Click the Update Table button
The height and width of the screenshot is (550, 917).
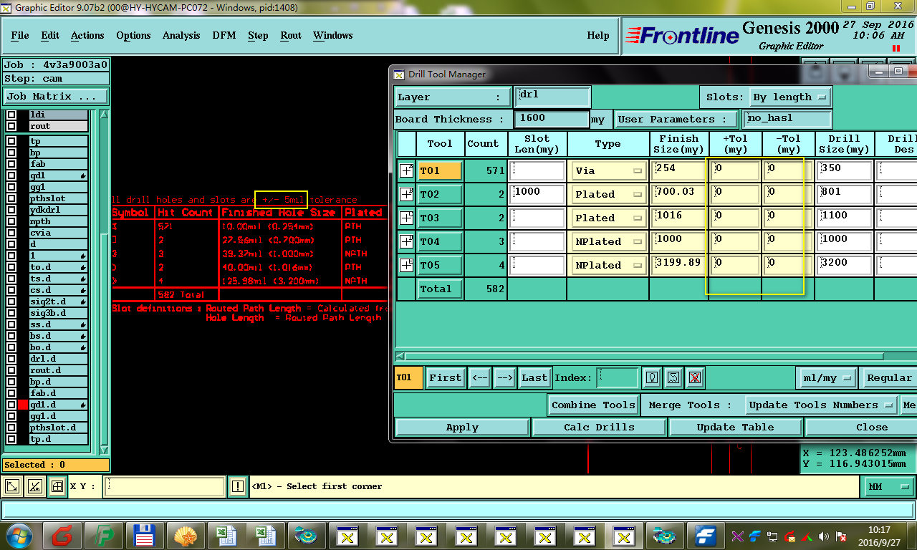[736, 427]
